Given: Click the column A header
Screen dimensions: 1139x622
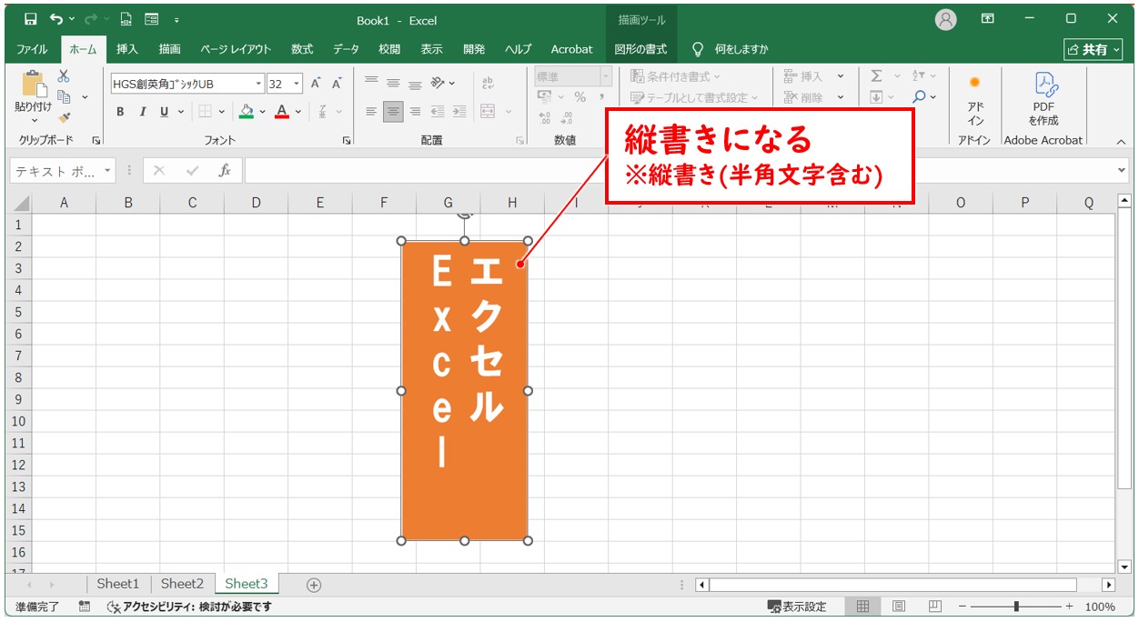Looking at the screenshot, I should coord(64,203).
